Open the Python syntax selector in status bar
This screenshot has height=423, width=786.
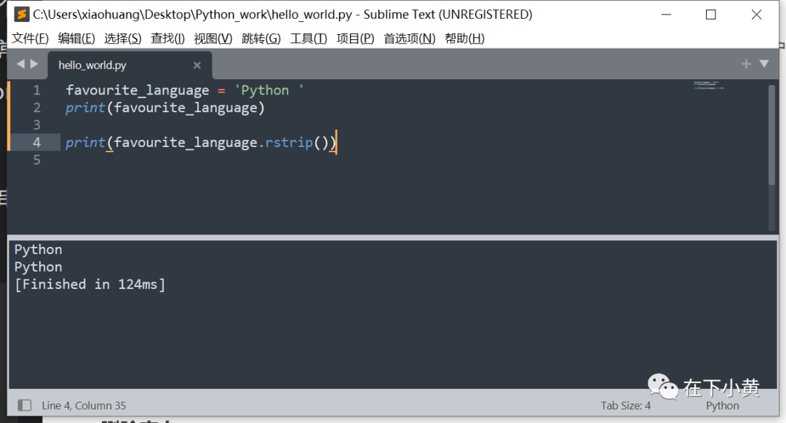pos(723,406)
